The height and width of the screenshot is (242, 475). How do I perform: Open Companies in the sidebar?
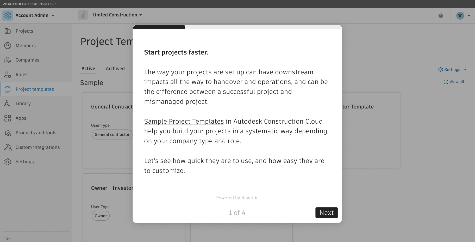tap(36, 60)
